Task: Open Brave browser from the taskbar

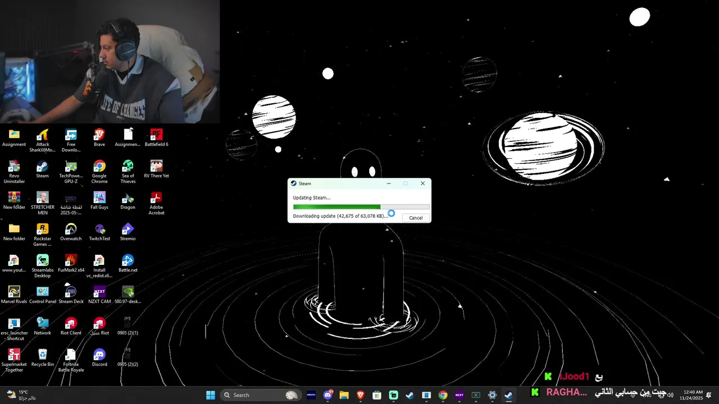Action: (x=361, y=395)
